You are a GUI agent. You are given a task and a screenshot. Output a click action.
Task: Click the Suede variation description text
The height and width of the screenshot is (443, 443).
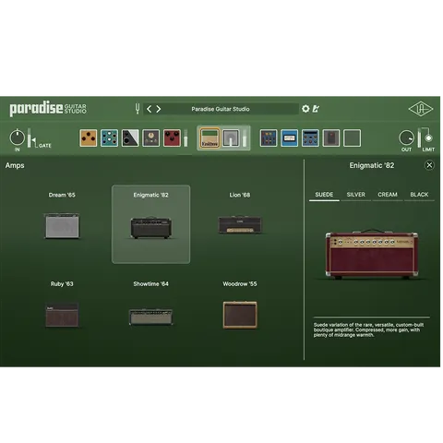[x=368, y=329]
